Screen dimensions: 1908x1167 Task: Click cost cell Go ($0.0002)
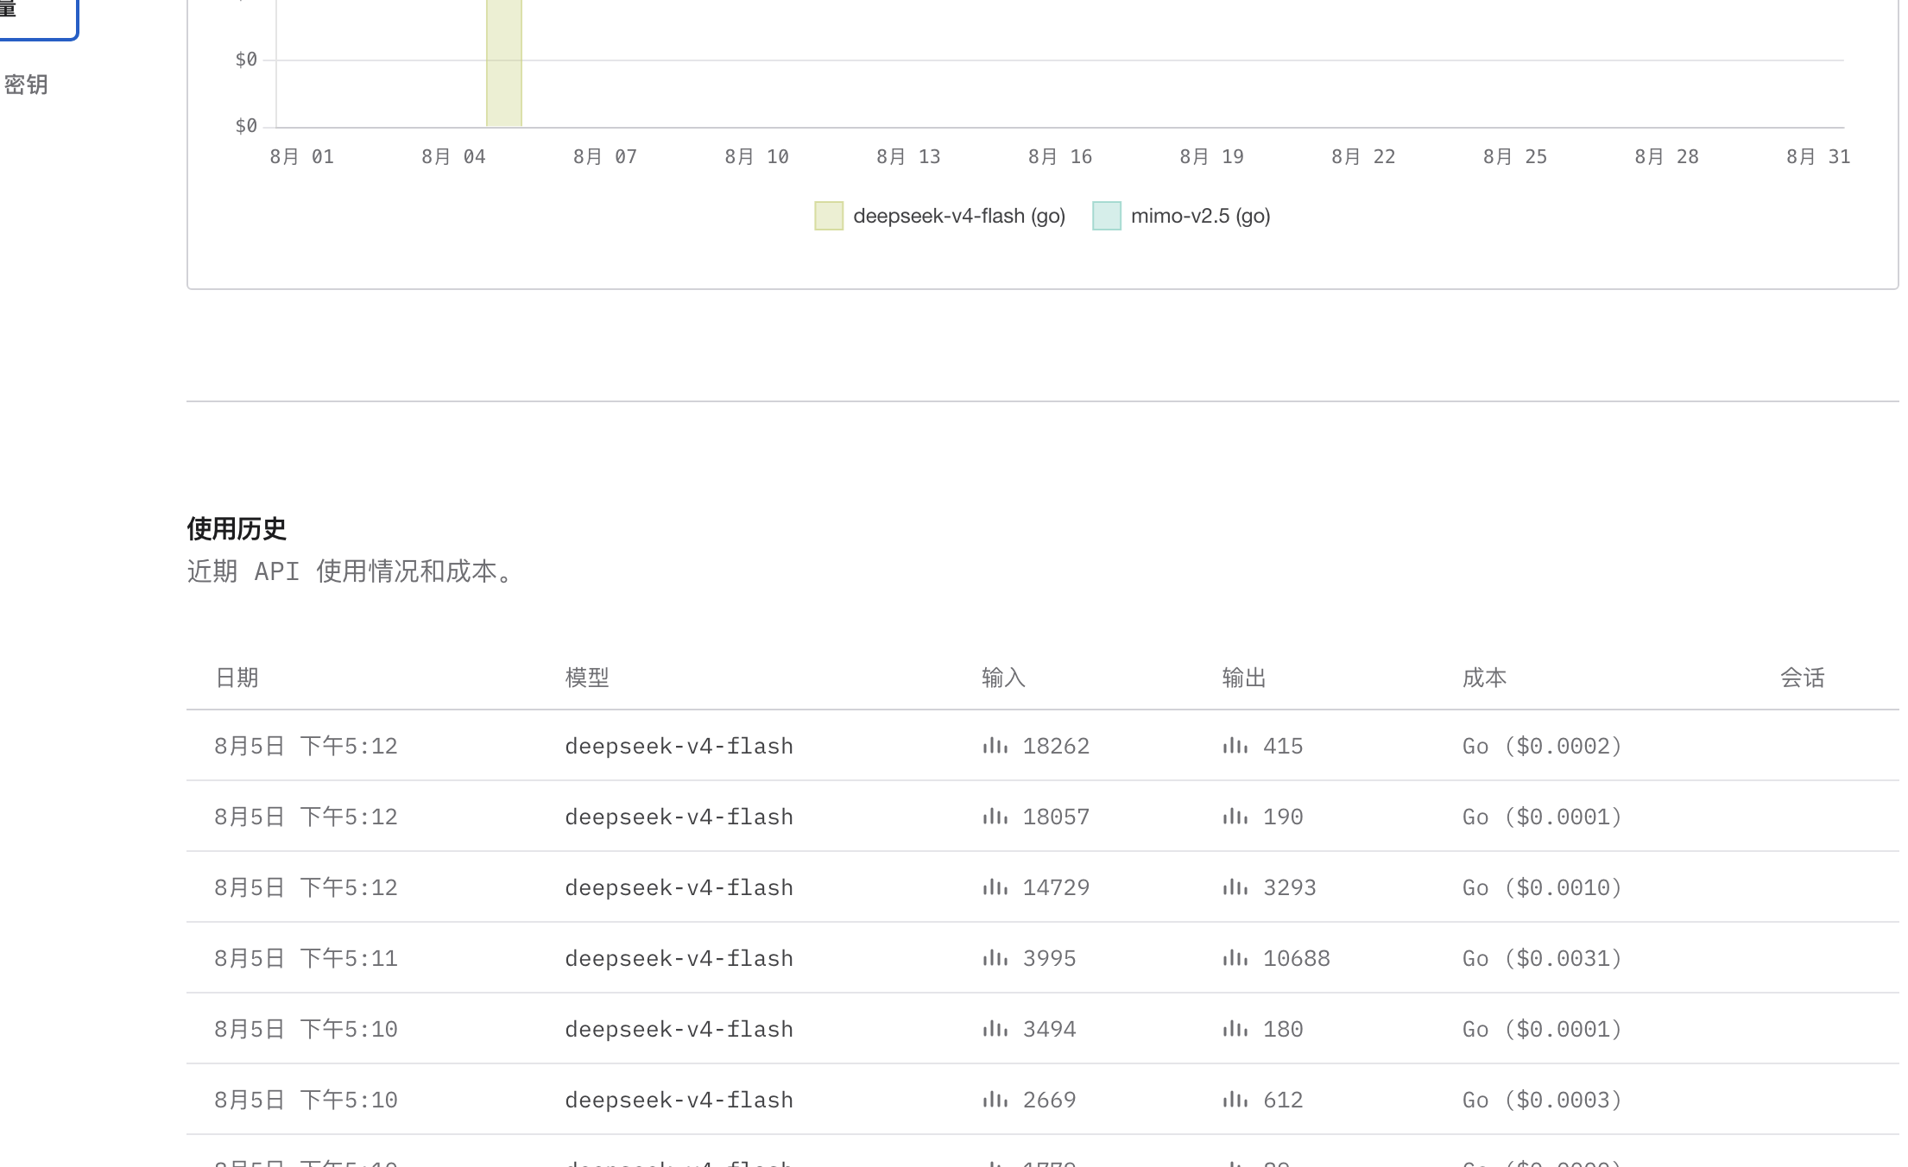click(1542, 746)
